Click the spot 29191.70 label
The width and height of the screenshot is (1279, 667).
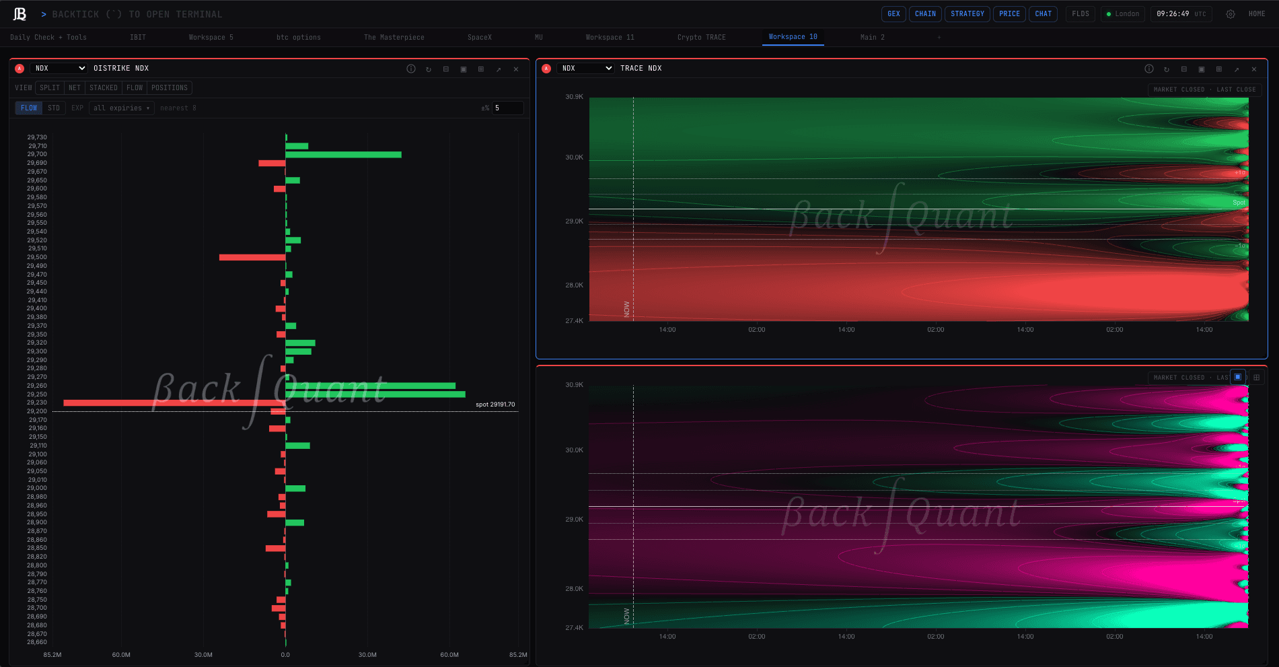(x=495, y=405)
